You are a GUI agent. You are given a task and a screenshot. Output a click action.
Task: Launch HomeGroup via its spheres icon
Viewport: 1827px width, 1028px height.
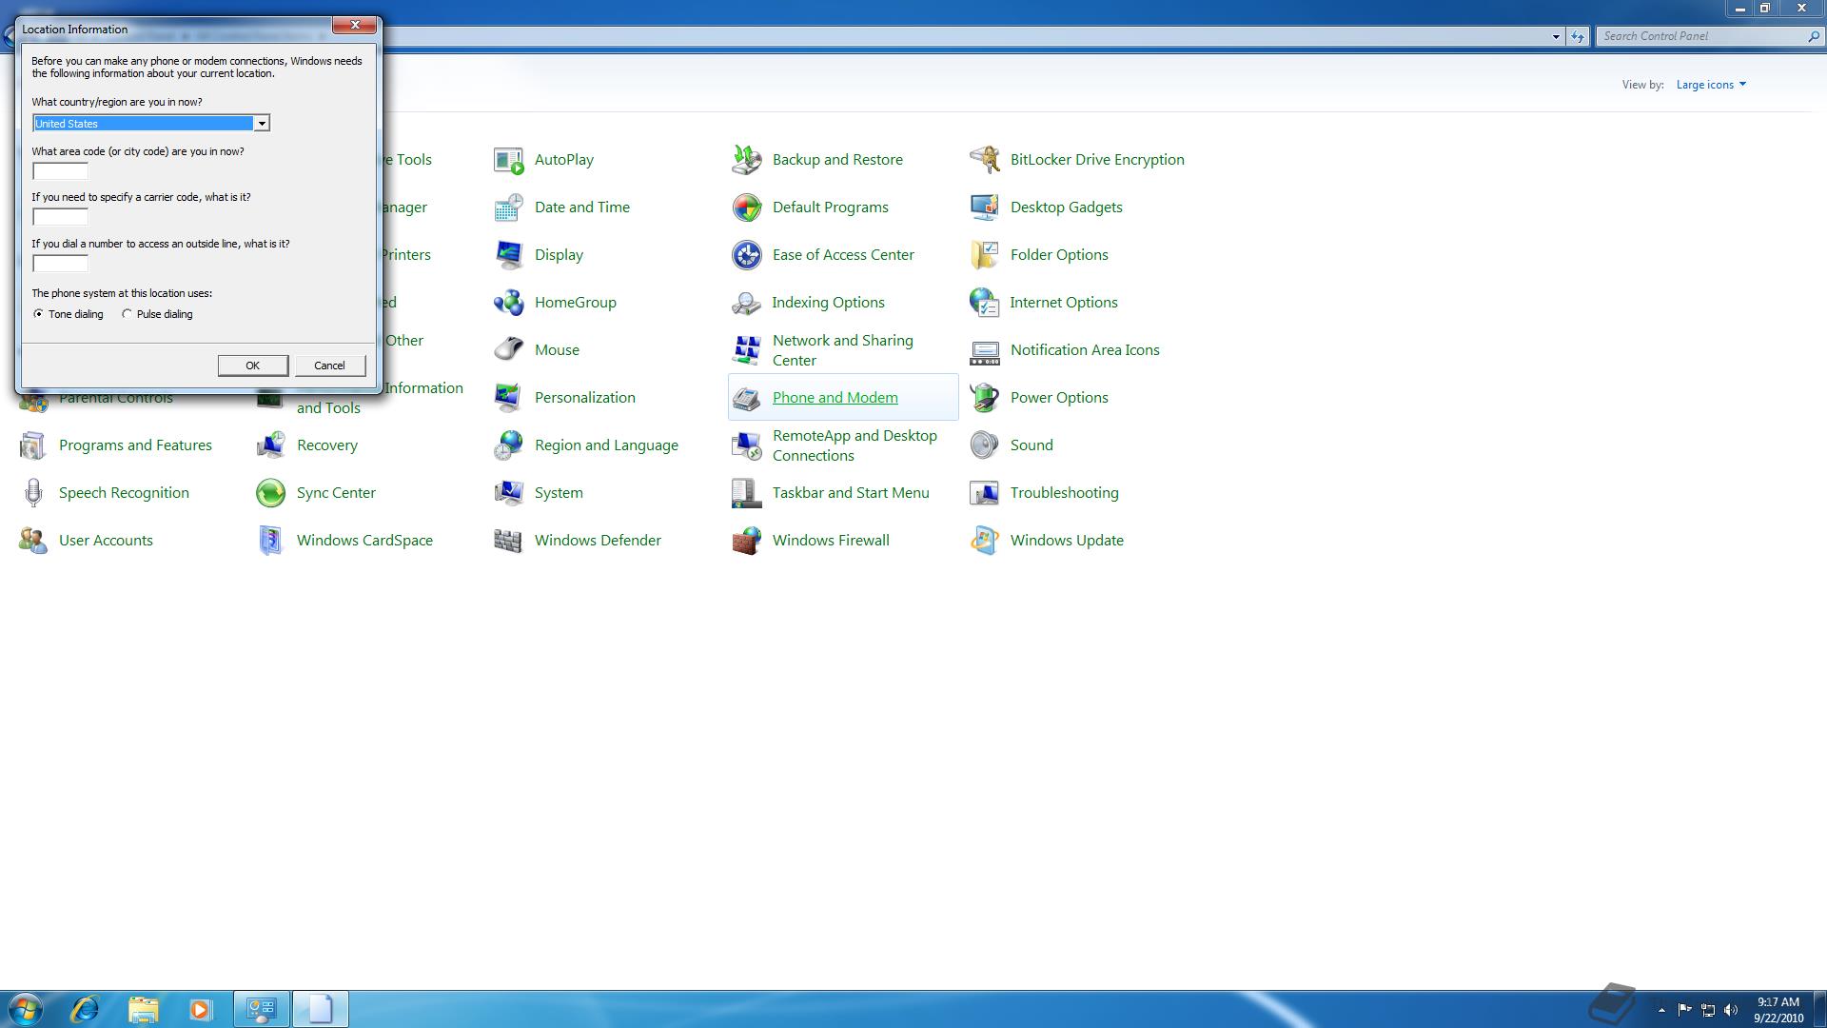click(508, 303)
